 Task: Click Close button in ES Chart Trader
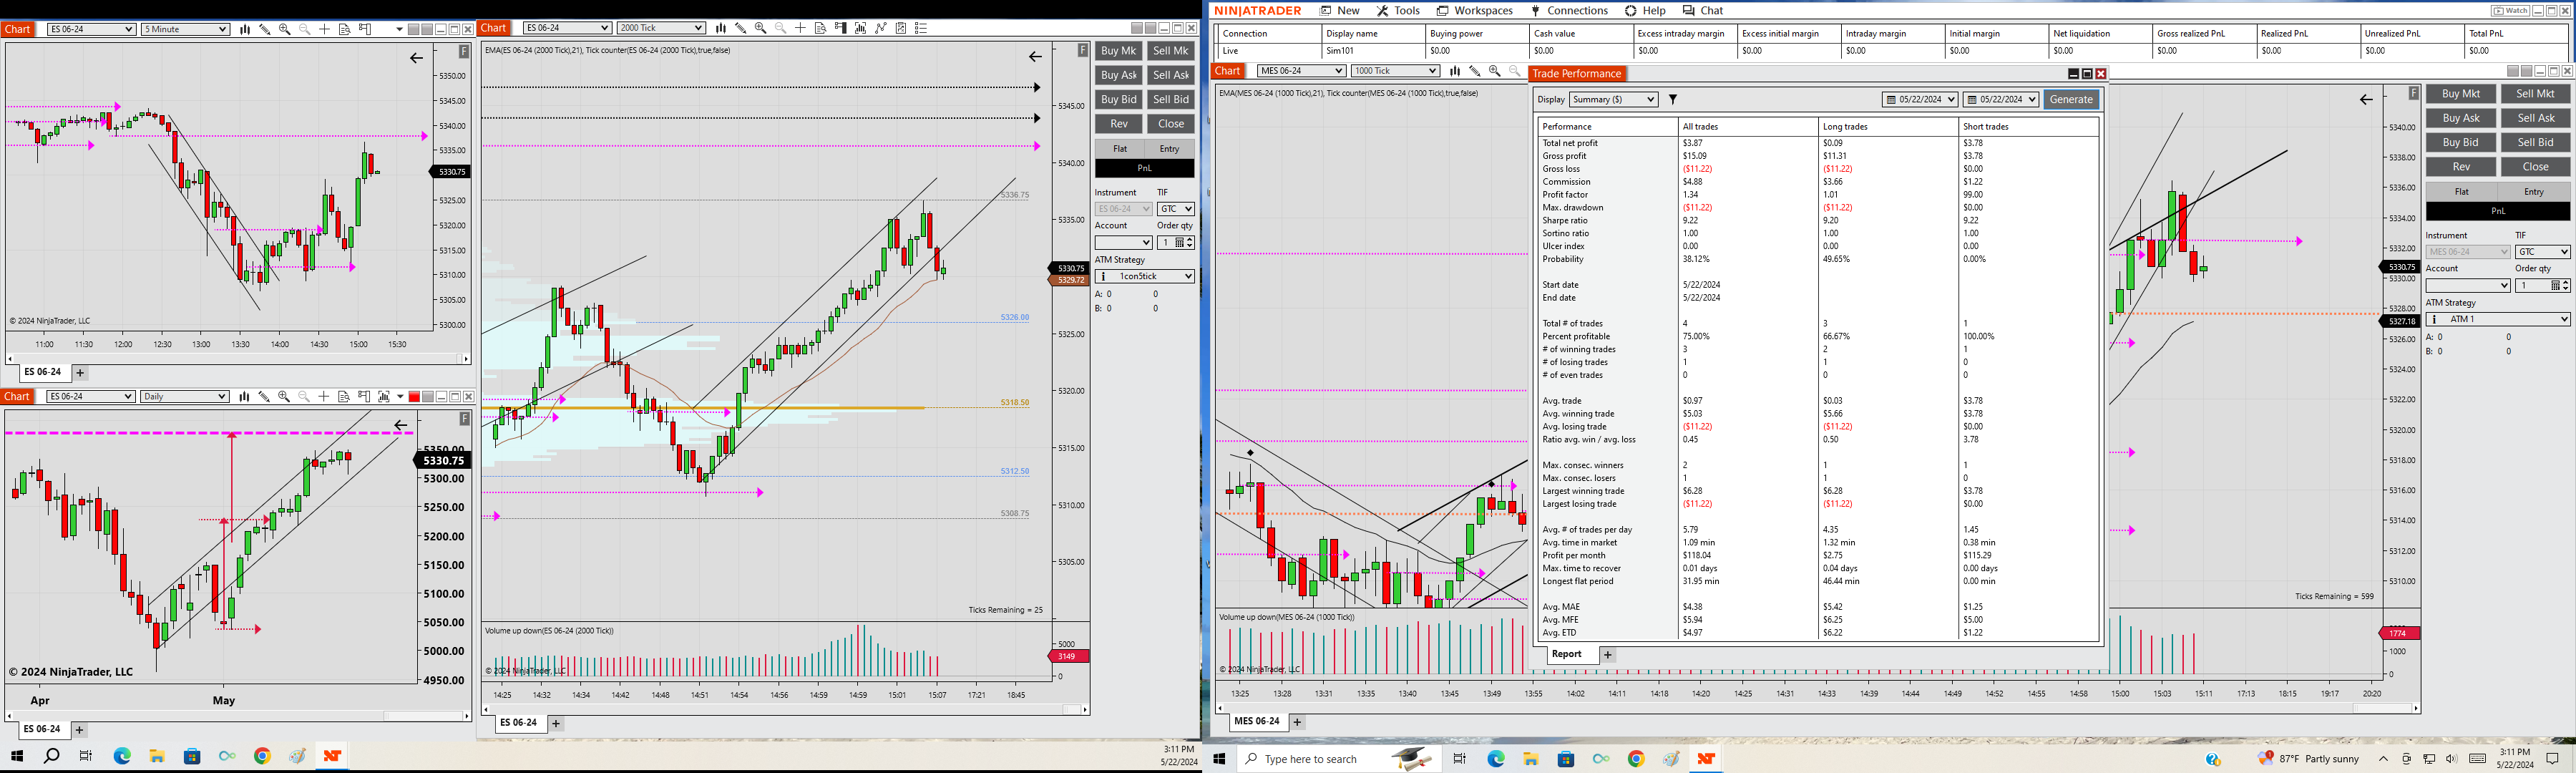[1171, 124]
